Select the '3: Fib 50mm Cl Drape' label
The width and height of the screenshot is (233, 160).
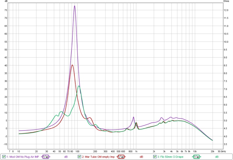[170, 157]
